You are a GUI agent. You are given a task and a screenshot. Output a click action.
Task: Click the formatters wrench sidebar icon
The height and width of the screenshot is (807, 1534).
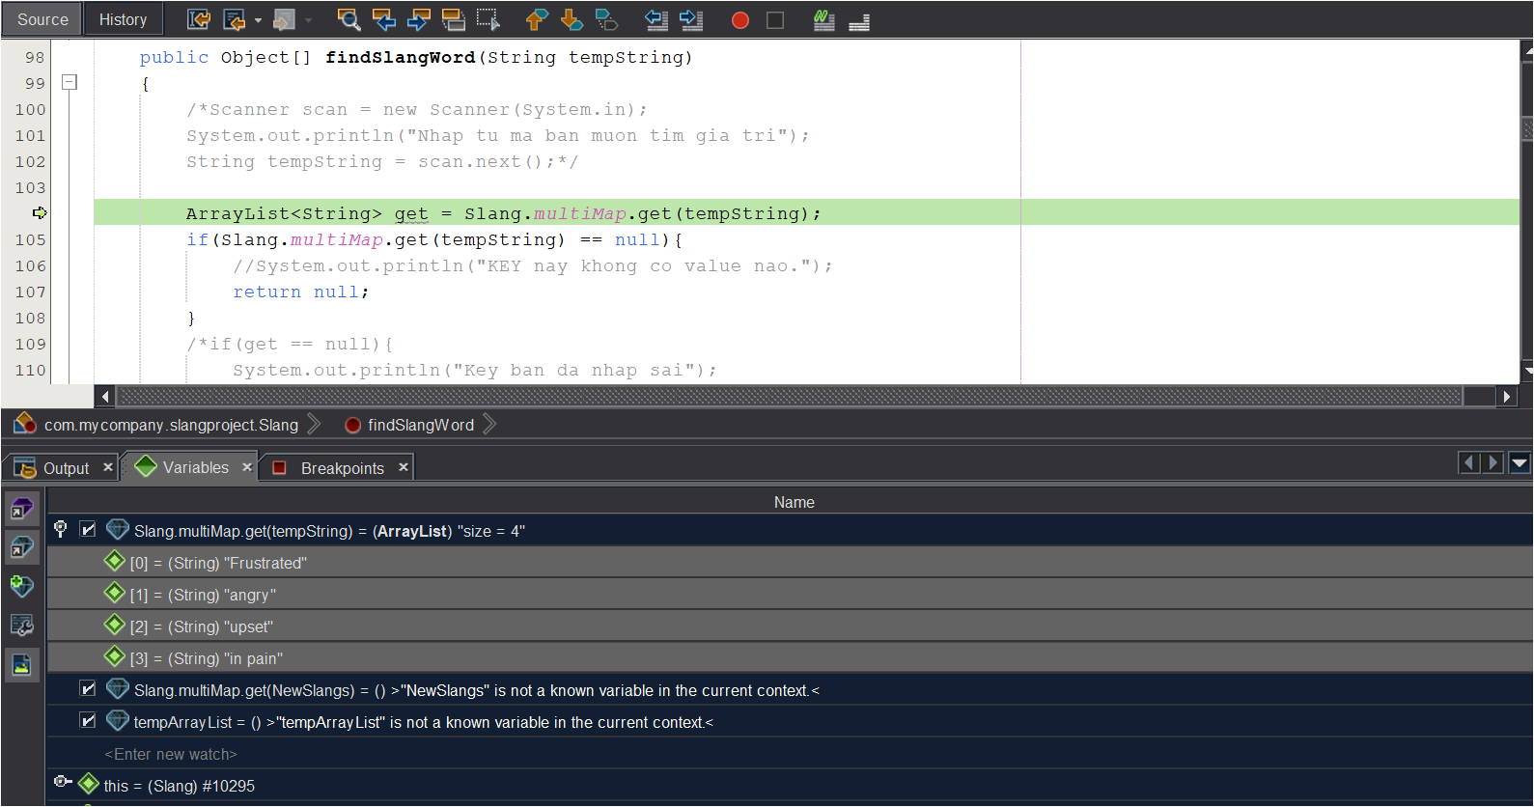[x=22, y=626]
